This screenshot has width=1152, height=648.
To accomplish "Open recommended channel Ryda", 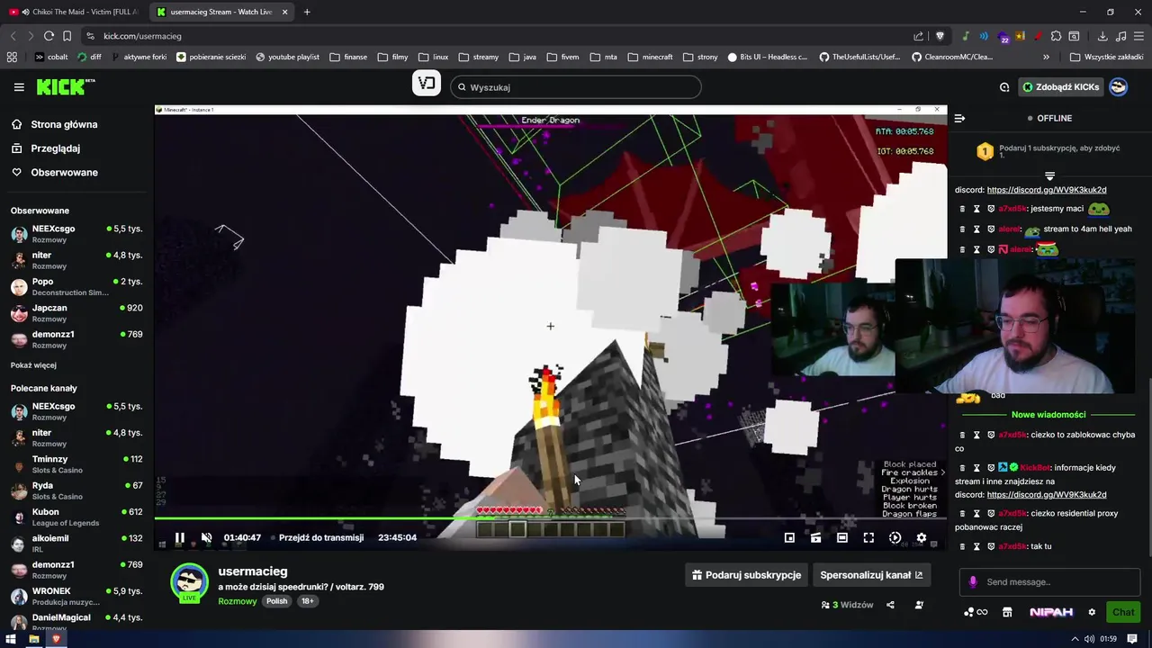I will tap(76, 490).
